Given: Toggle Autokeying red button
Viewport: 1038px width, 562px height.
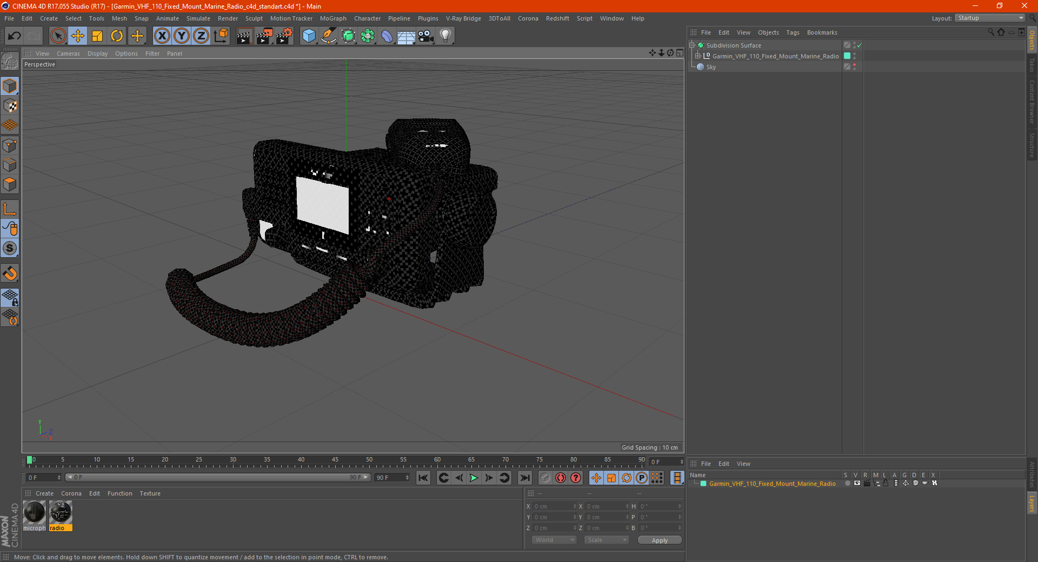Looking at the screenshot, I should point(561,478).
